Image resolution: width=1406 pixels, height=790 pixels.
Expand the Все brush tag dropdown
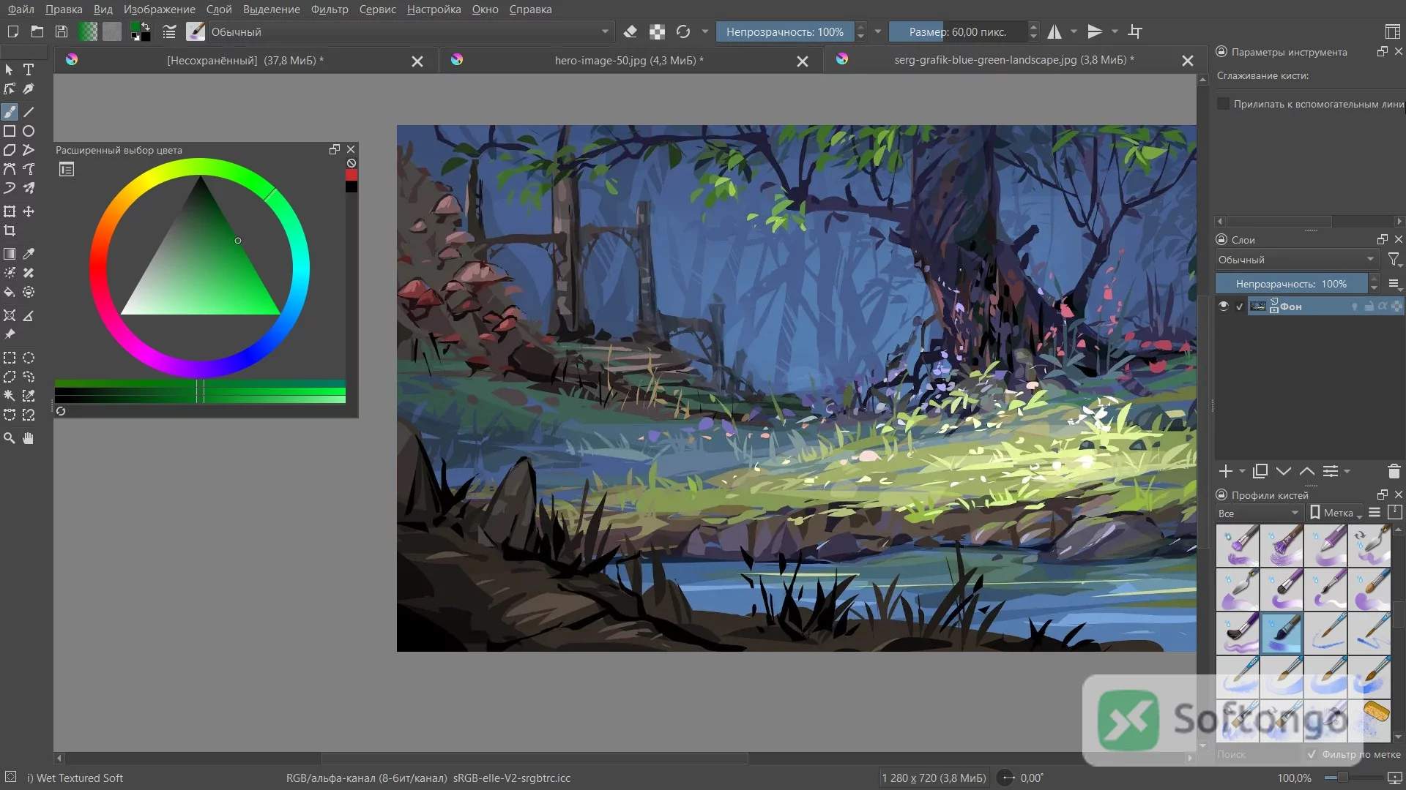(x=1258, y=513)
